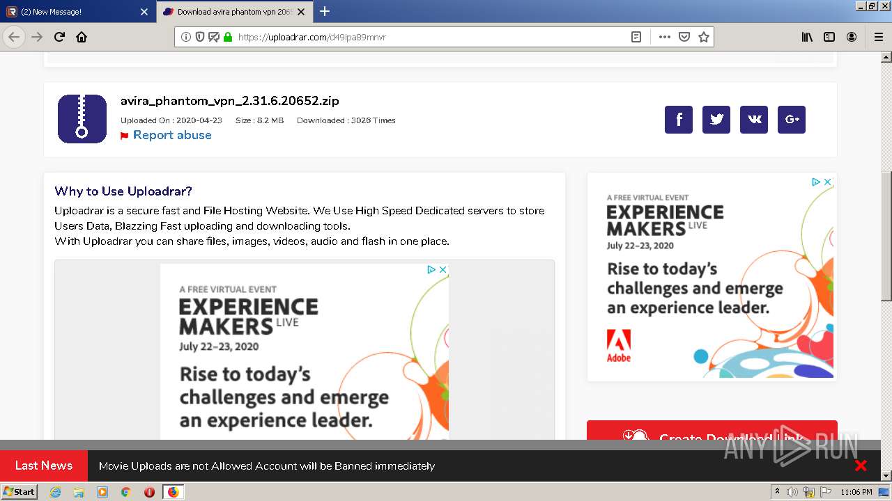
Task: Click the file name avira_phantom_vpn_2.31.6.20652.zip
Action: tap(230, 101)
